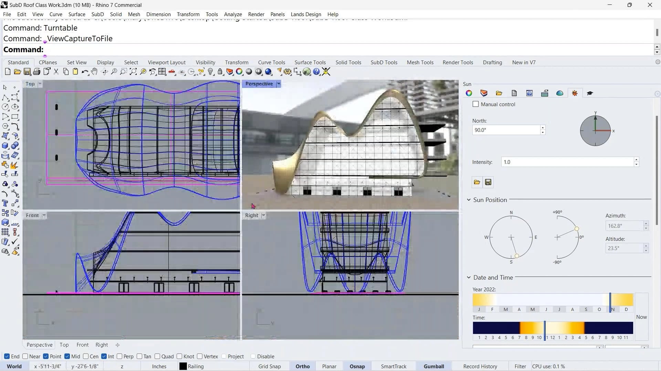Collapse the Date and Time section
The height and width of the screenshot is (371, 661).
pyautogui.click(x=469, y=278)
